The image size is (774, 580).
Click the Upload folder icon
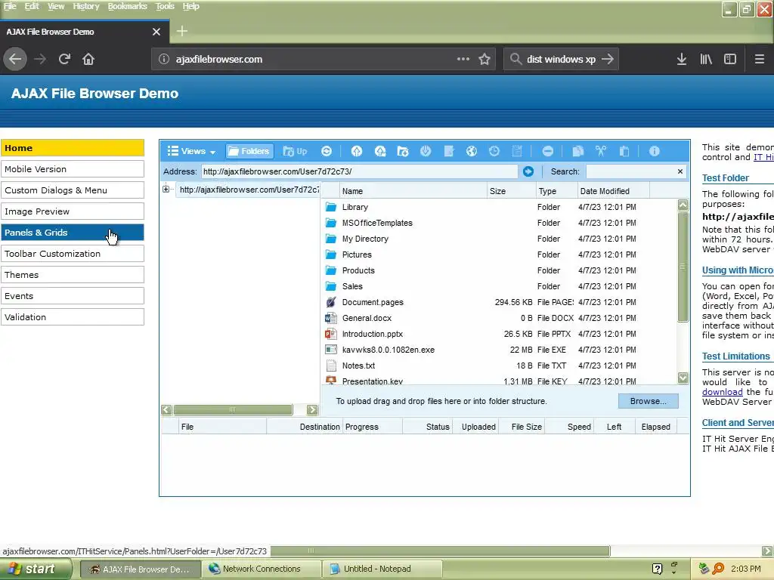tap(379, 151)
